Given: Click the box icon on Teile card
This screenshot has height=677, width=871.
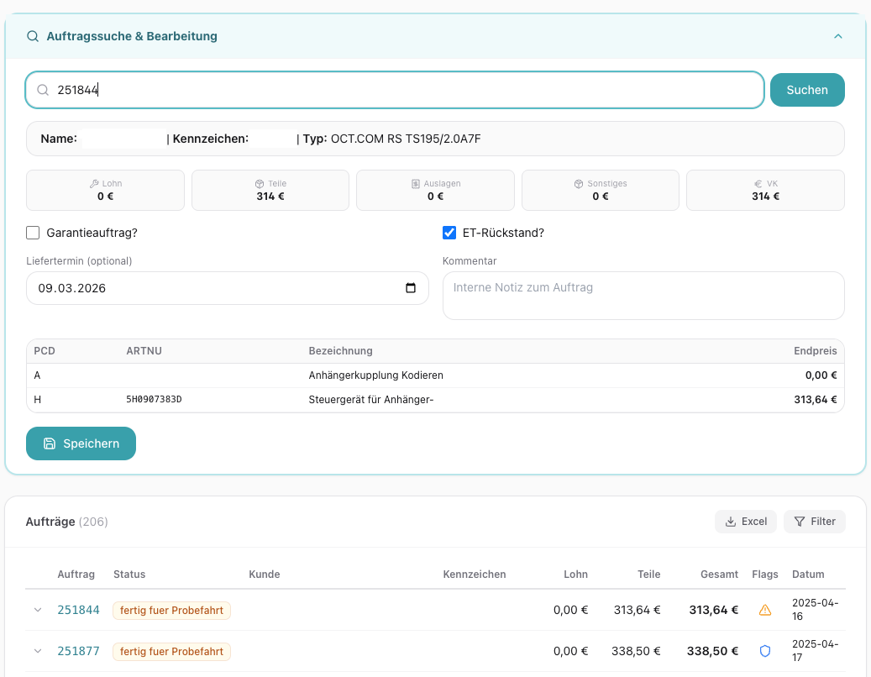Looking at the screenshot, I should pos(260,184).
